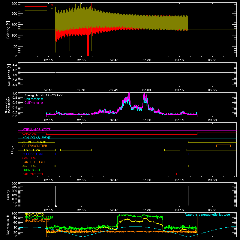
Task: Click the "02:45" tick under the Pointing plot
Action: 114,60
